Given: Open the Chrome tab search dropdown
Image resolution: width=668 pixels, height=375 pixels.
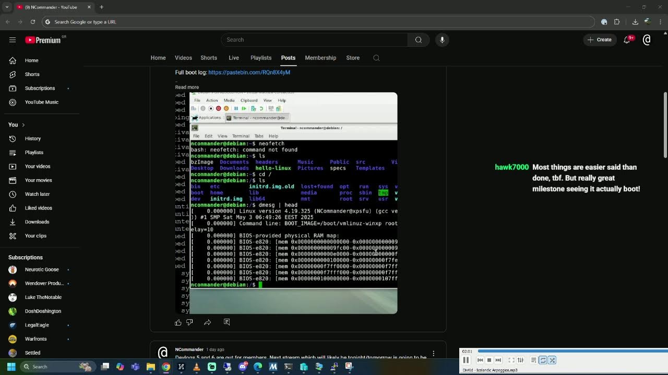Looking at the screenshot, I should pos(7,7).
